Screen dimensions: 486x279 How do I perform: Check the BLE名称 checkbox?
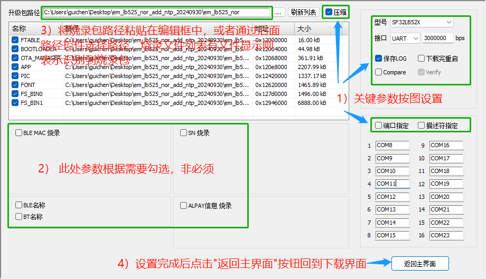19,206
